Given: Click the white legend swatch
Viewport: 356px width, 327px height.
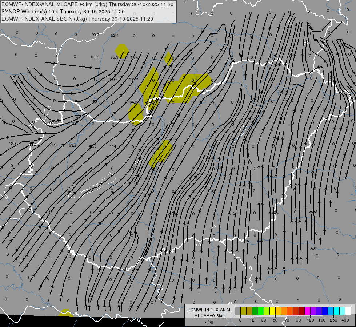Looking at the screenshot, I should [x=348, y=311].
